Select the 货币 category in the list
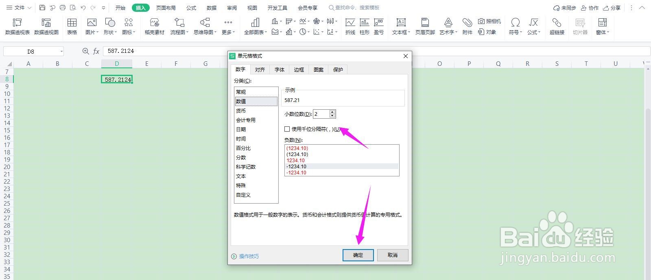This screenshot has height=280, width=651. (256, 111)
